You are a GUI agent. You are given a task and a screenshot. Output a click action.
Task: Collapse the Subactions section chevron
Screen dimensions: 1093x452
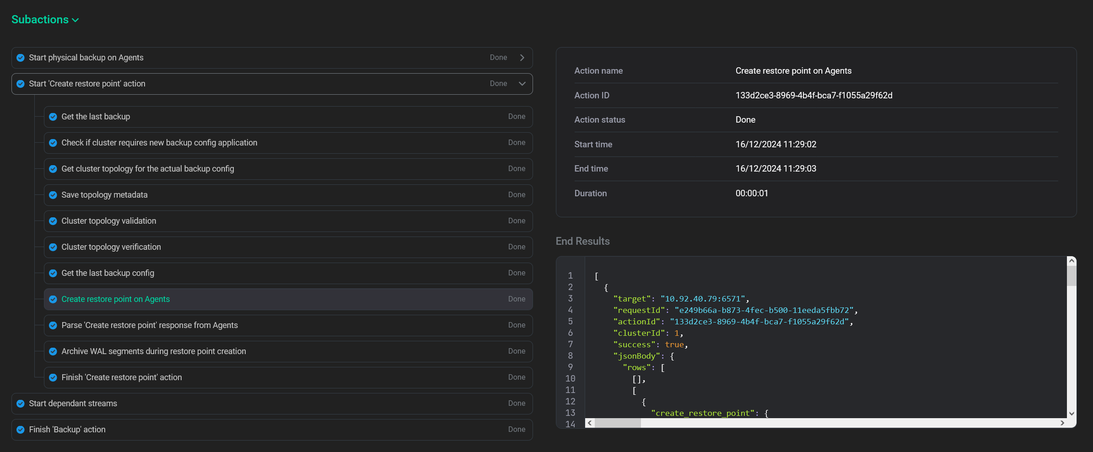coord(75,20)
